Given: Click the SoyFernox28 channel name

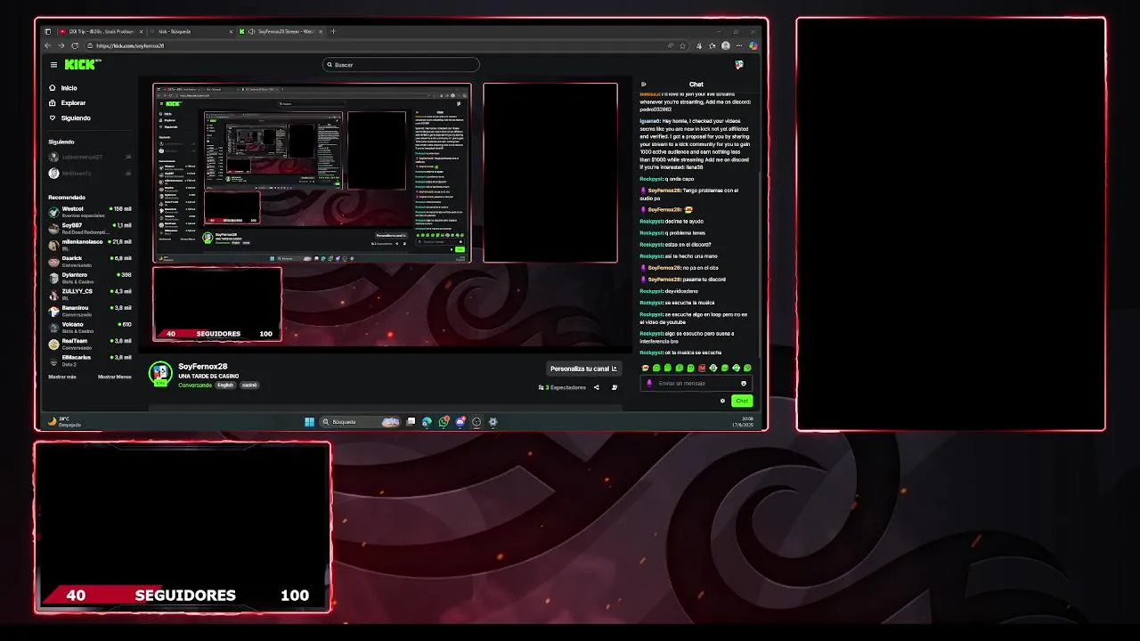Looking at the screenshot, I should [203, 367].
